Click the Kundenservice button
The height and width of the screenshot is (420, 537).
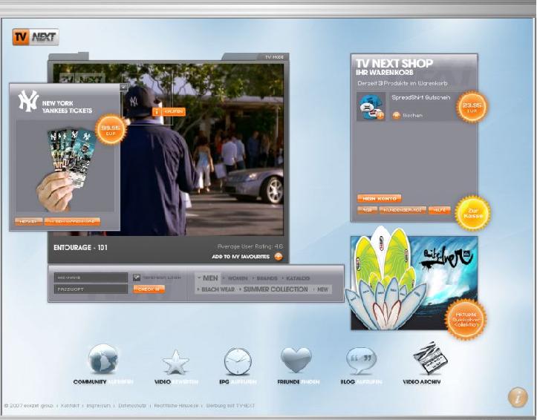point(403,210)
